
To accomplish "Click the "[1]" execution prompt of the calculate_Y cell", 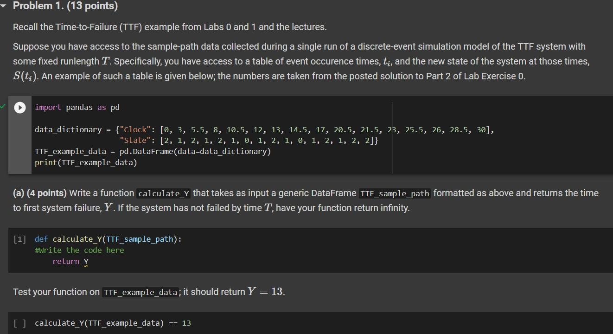I will [19, 238].
